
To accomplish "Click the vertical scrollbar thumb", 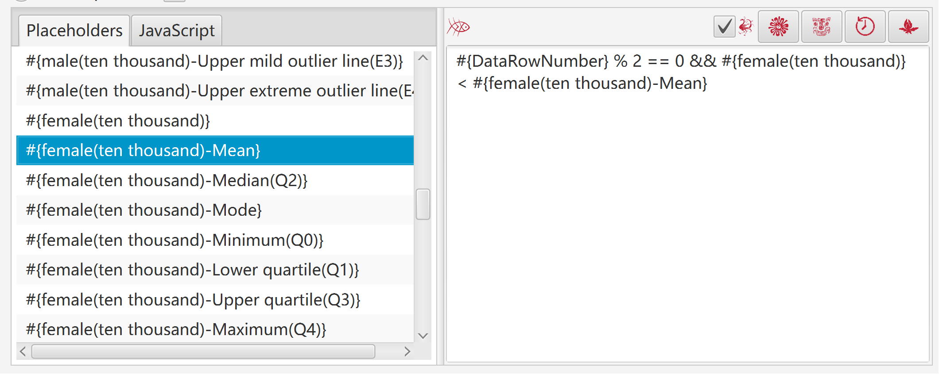I will pyautogui.click(x=423, y=204).
